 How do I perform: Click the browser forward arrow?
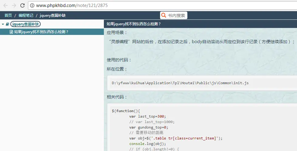(14, 5)
